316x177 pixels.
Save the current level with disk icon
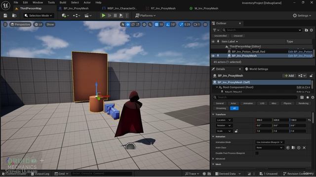(x=5, y=15)
